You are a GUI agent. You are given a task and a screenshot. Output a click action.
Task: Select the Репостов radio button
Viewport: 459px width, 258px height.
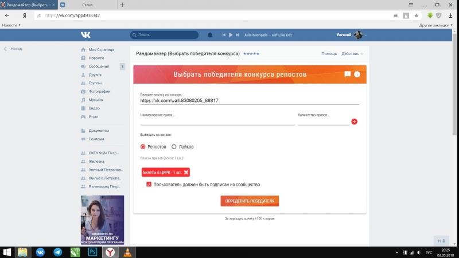click(143, 147)
